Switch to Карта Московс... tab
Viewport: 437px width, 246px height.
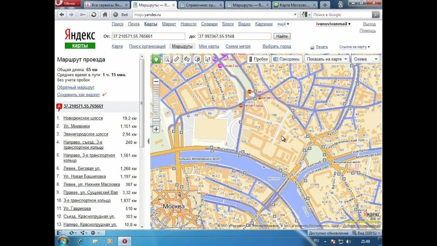295,5
